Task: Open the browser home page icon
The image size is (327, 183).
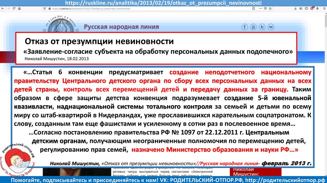Action: click(19, 9)
